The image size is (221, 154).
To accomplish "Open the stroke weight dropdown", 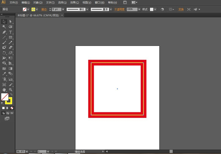I will point(63,9).
